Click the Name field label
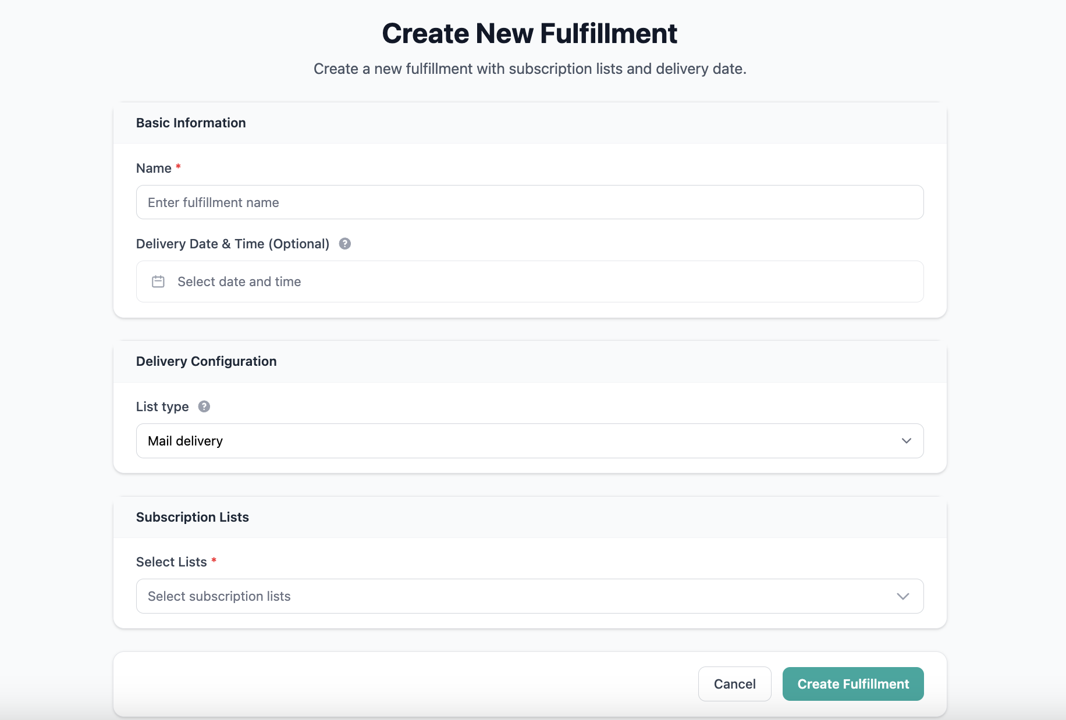 click(x=154, y=168)
